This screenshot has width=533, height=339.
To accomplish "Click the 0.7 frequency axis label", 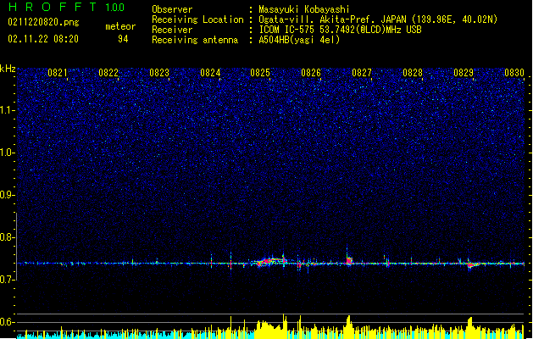I will [8, 280].
